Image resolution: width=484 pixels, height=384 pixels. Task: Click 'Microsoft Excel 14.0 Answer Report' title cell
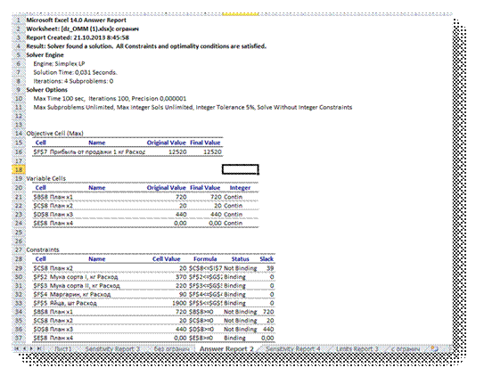coord(77,20)
